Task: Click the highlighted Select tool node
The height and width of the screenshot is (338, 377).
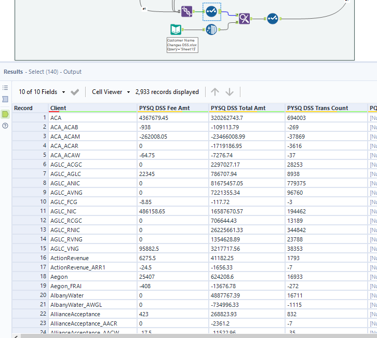Action: click(211, 11)
